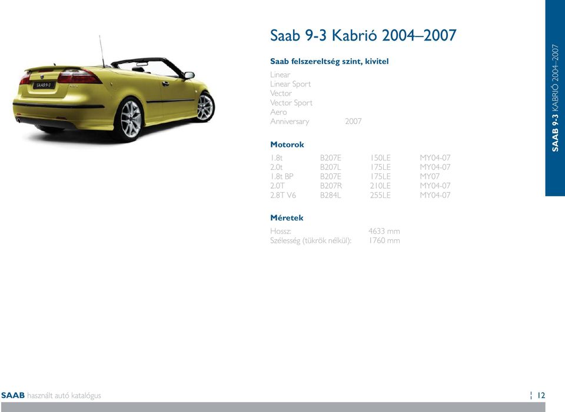Image resolution: width=565 pixels, height=412 pixels.
Task: Click the 'Méretek' section heading
Action: coord(287,218)
